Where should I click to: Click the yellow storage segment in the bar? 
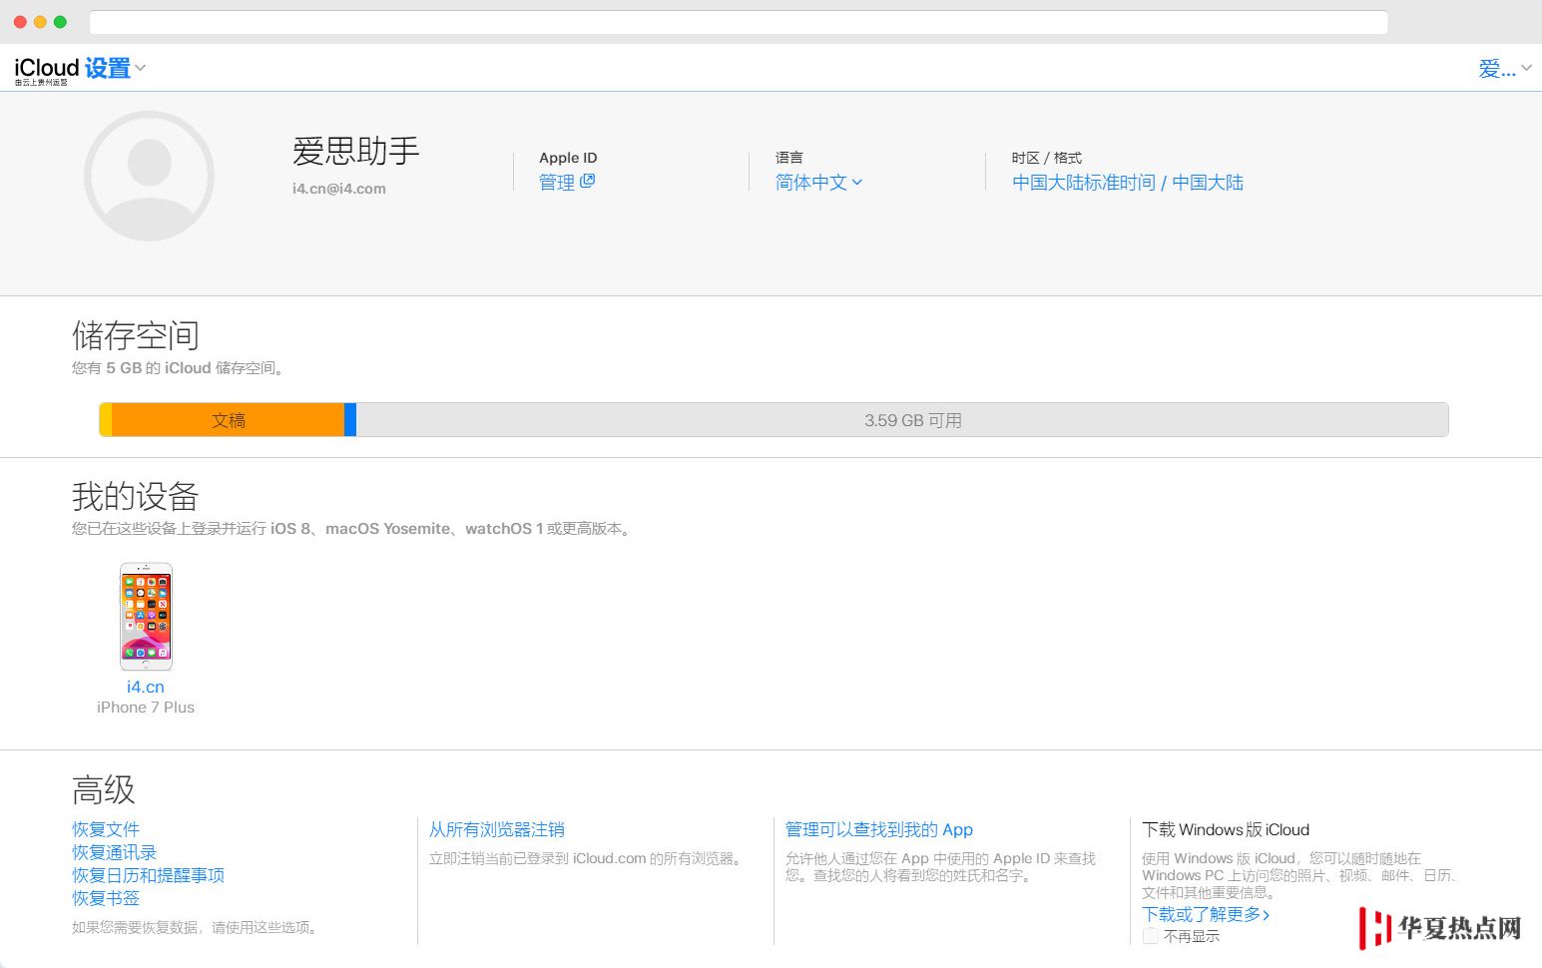point(106,420)
